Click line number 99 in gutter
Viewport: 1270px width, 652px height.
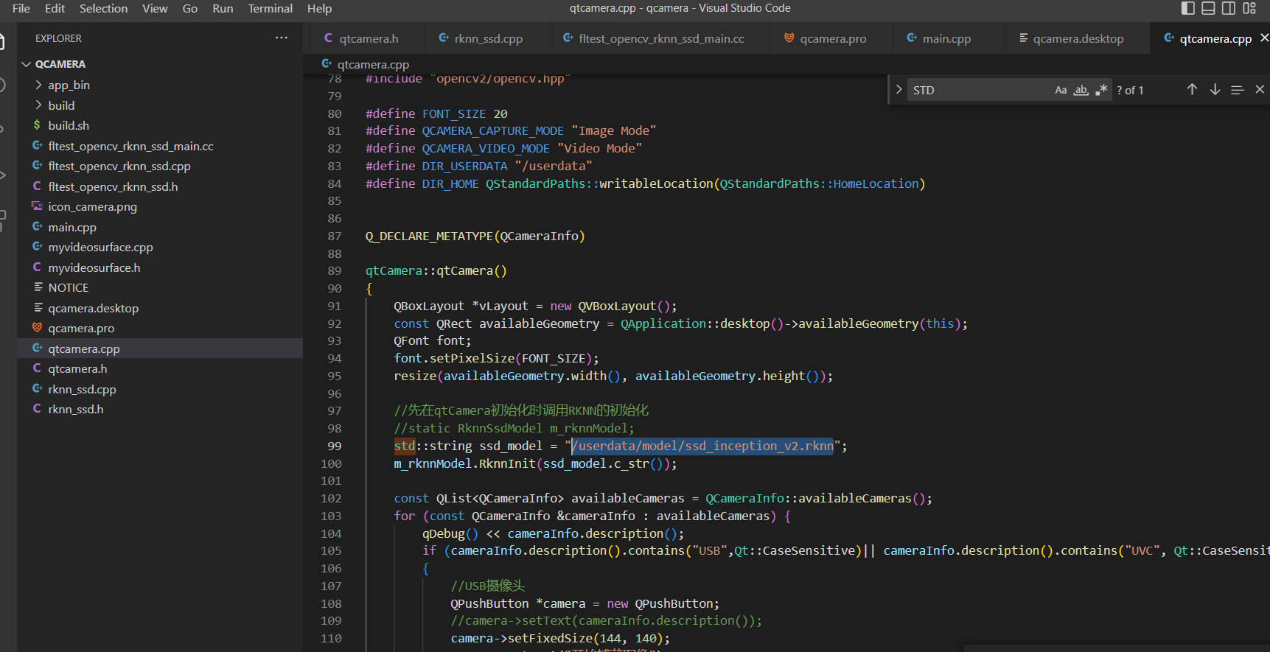[335, 446]
